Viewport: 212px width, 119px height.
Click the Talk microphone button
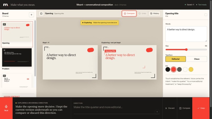point(6,108)
